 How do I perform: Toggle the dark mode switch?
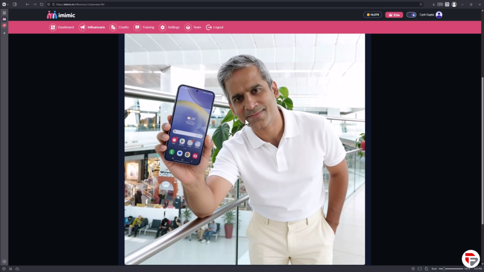click(411, 15)
